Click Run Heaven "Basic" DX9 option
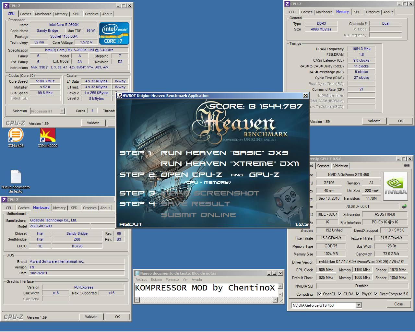 (224, 153)
